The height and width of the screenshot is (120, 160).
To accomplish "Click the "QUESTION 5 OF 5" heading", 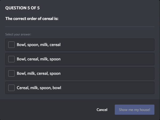I will point(22,8).
